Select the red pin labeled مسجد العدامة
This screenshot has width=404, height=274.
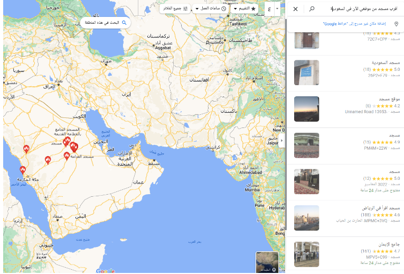point(67,156)
